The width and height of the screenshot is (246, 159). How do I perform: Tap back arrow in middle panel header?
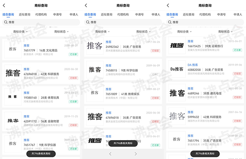[86, 5]
